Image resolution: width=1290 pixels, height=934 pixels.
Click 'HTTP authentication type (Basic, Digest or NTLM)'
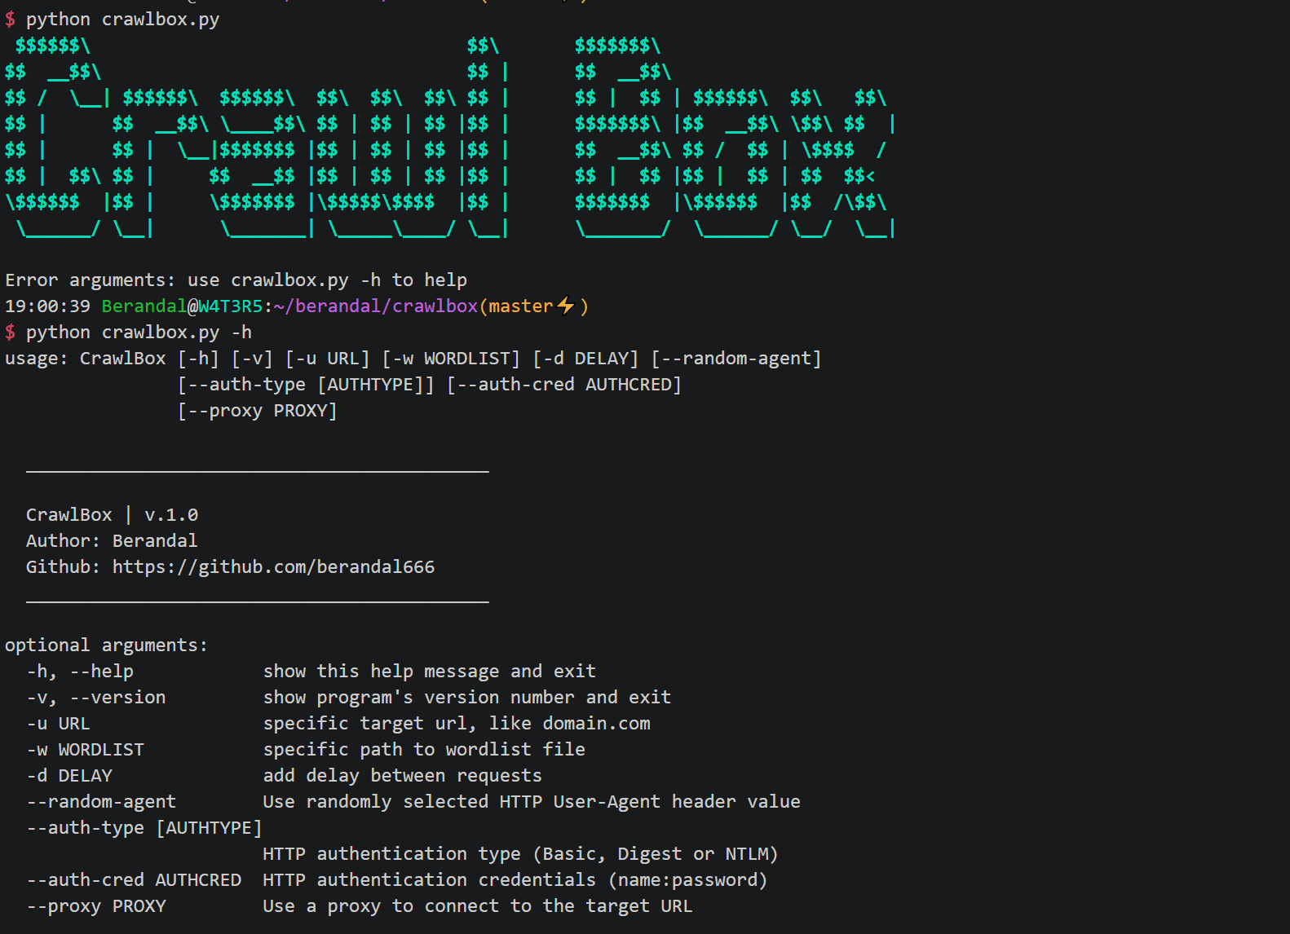pyautogui.click(x=521, y=854)
